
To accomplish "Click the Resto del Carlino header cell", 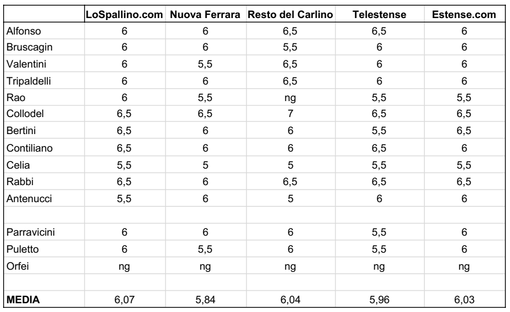I will (x=290, y=14).
